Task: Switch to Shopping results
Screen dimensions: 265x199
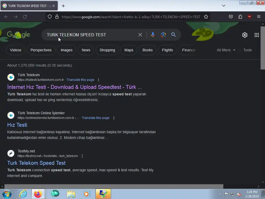Action: pos(107,50)
